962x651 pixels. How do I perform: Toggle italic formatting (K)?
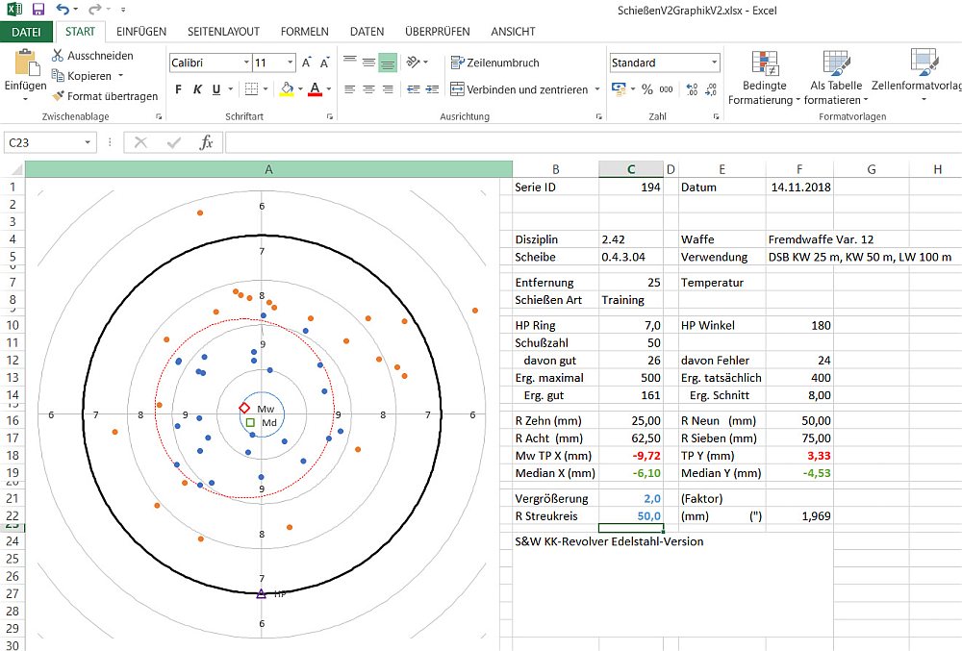[x=197, y=89]
